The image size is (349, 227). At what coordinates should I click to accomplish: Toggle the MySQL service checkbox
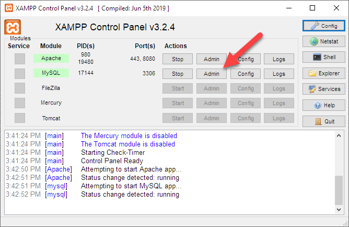click(x=20, y=74)
